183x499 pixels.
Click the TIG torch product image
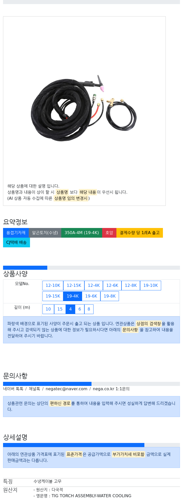[x=84, y=108]
